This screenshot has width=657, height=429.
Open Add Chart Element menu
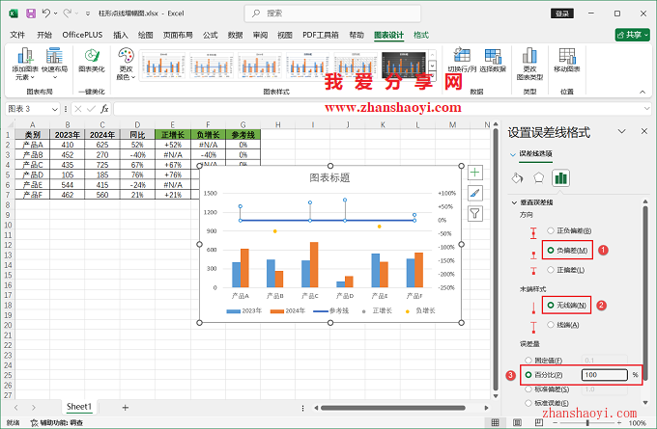tap(25, 64)
